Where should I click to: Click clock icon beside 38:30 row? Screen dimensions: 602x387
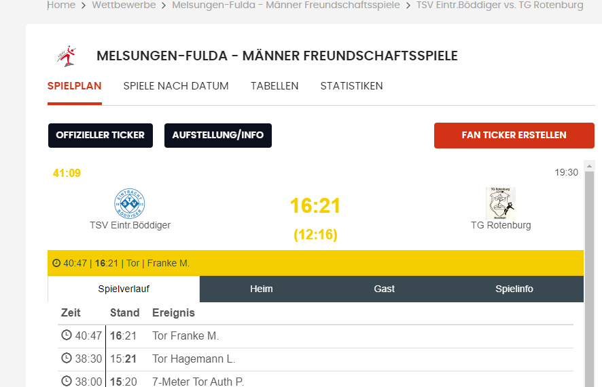[67, 358]
